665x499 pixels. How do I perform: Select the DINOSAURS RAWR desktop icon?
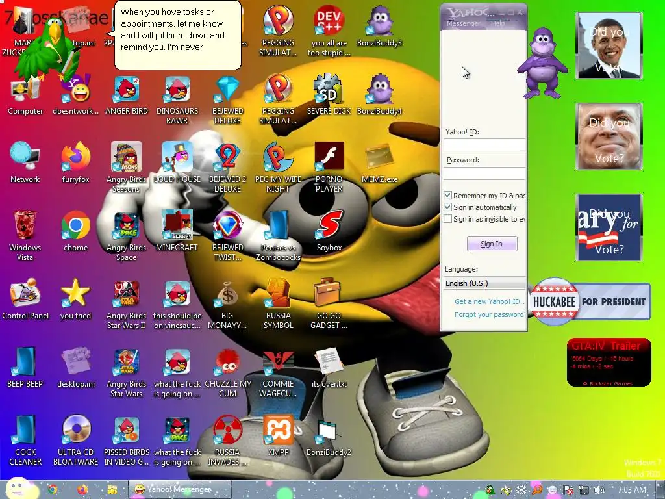click(177, 90)
